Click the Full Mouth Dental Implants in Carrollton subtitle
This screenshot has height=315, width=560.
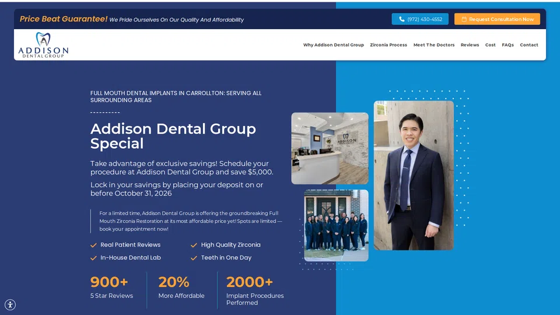[x=176, y=97]
